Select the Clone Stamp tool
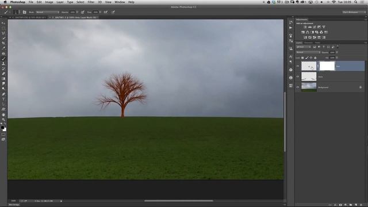 [3, 64]
